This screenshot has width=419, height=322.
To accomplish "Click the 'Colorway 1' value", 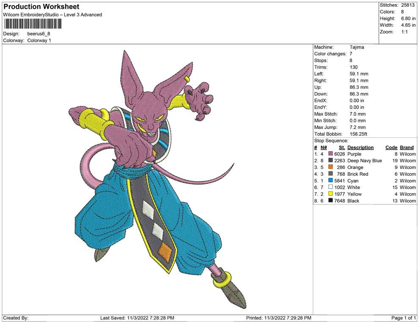I will coord(39,41).
